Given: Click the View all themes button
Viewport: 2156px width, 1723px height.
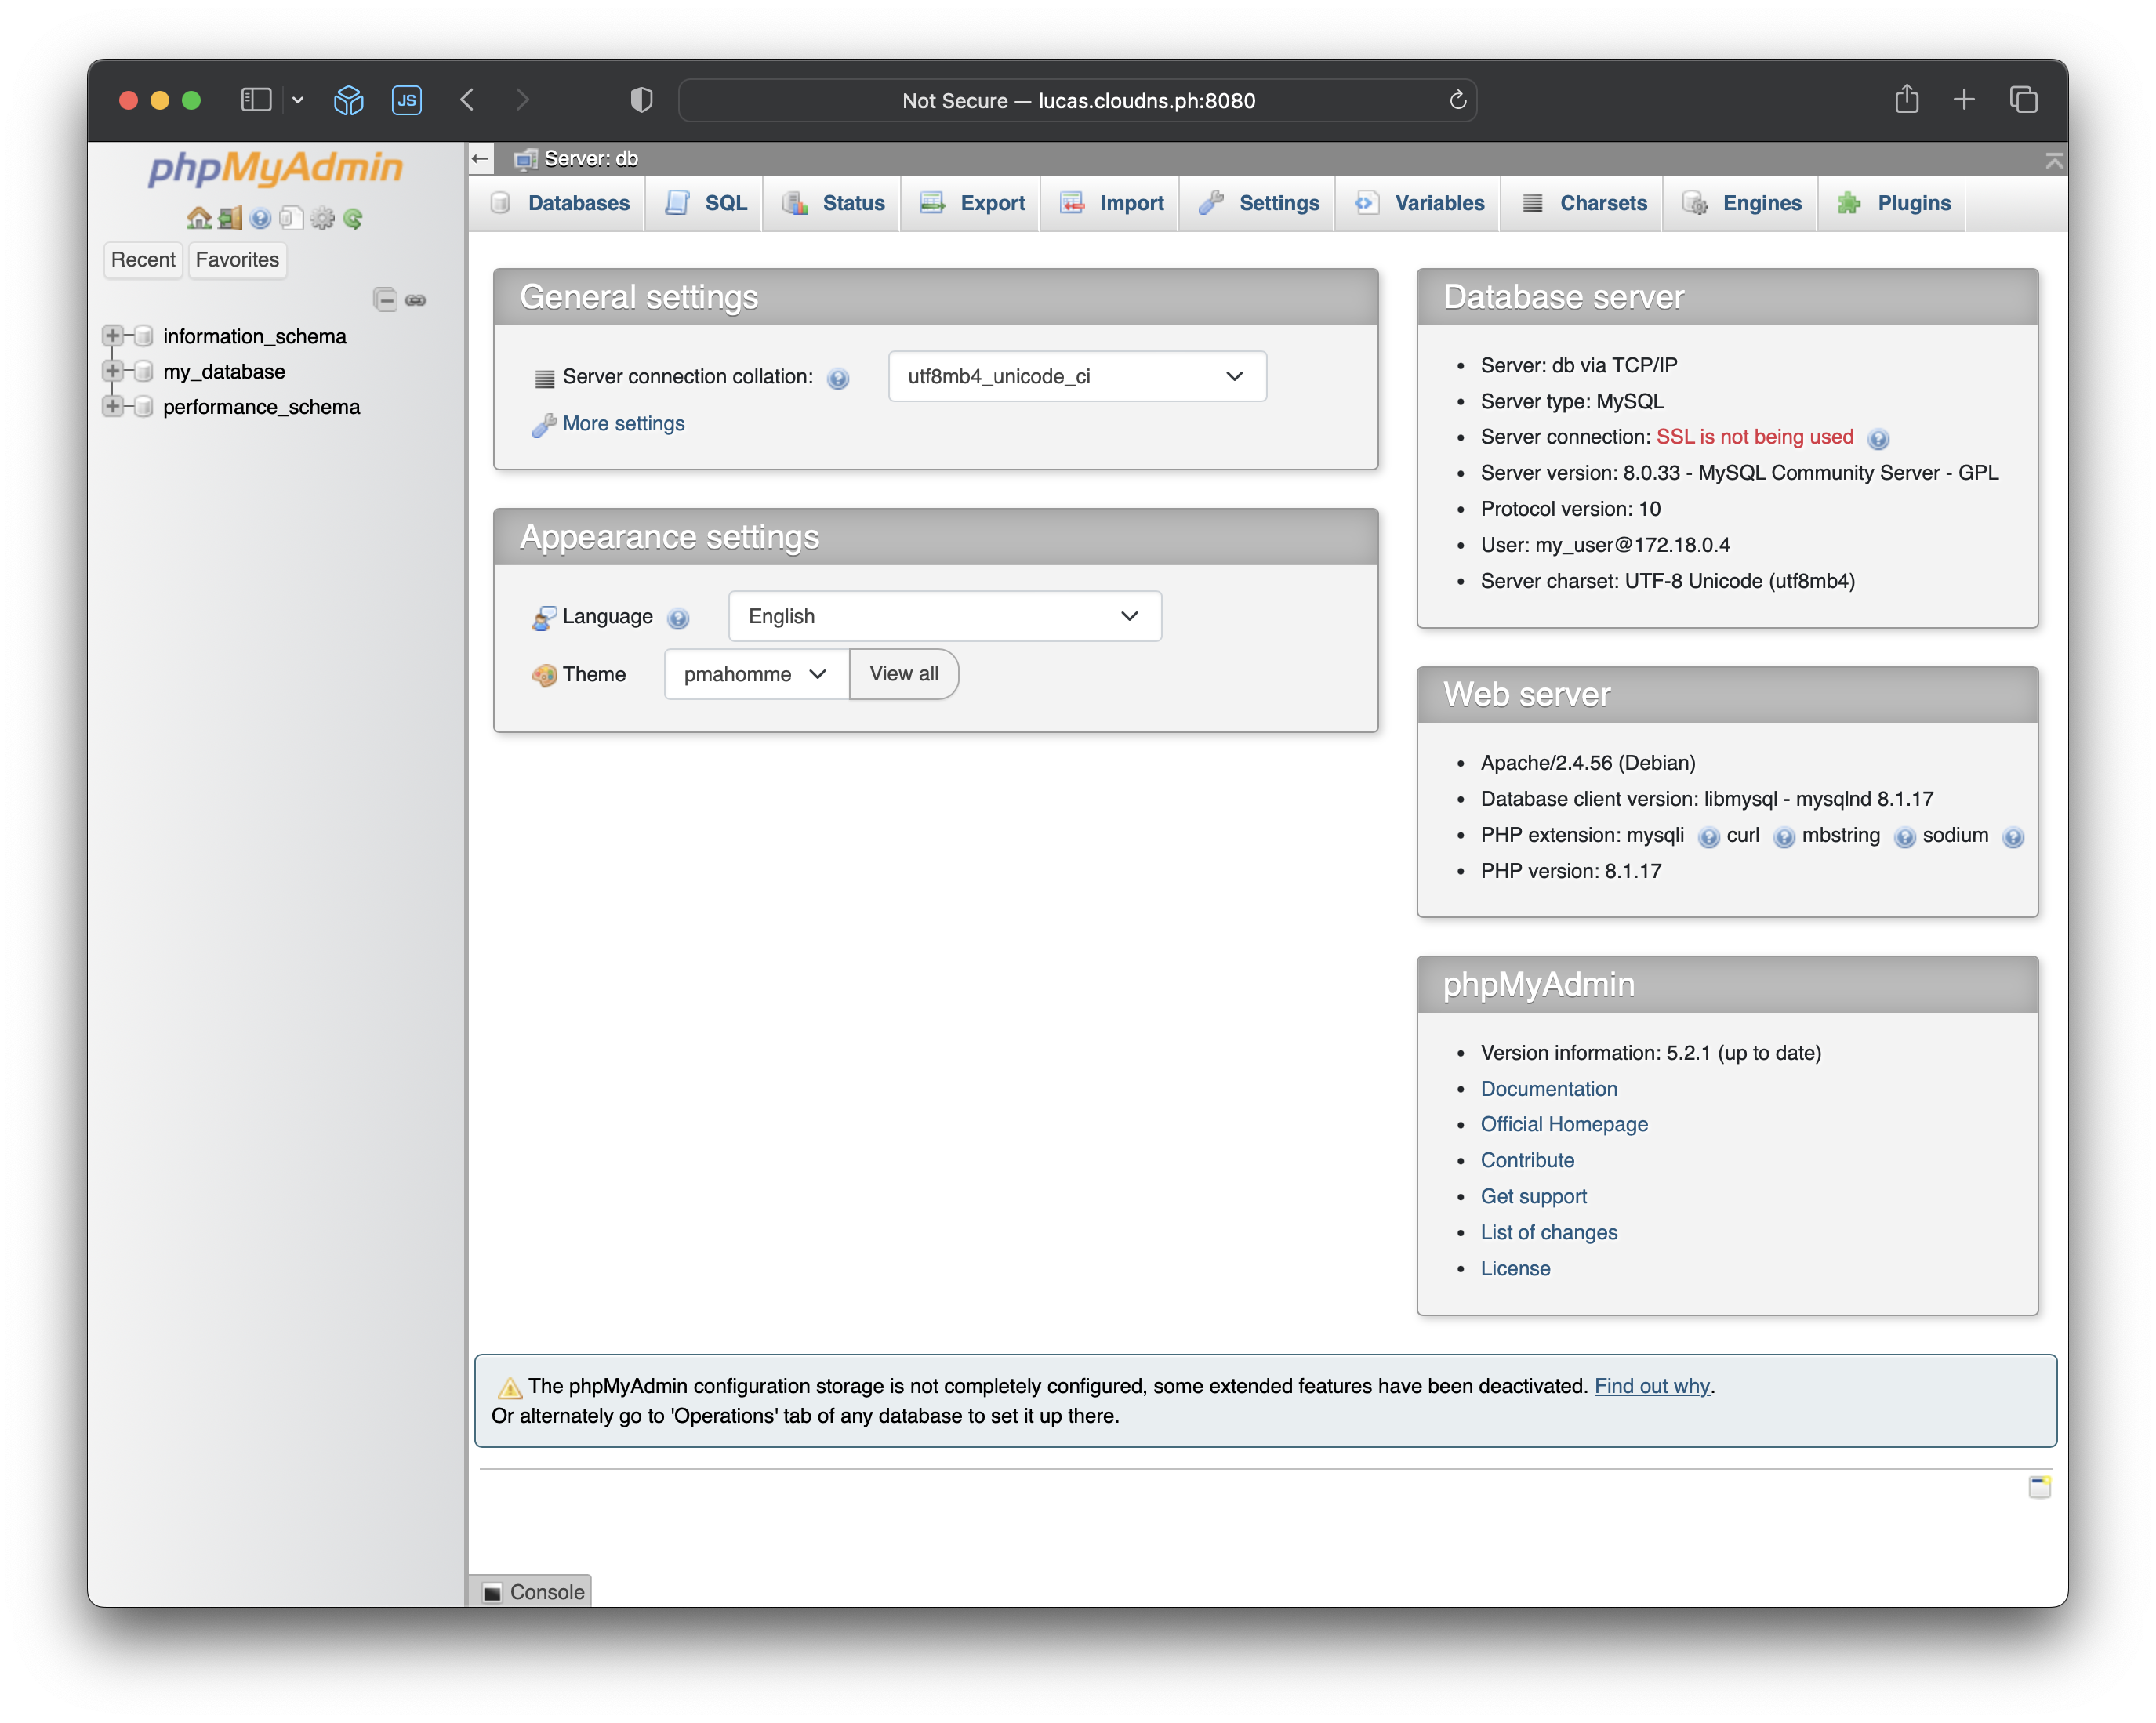Looking at the screenshot, I should [903, 674].
